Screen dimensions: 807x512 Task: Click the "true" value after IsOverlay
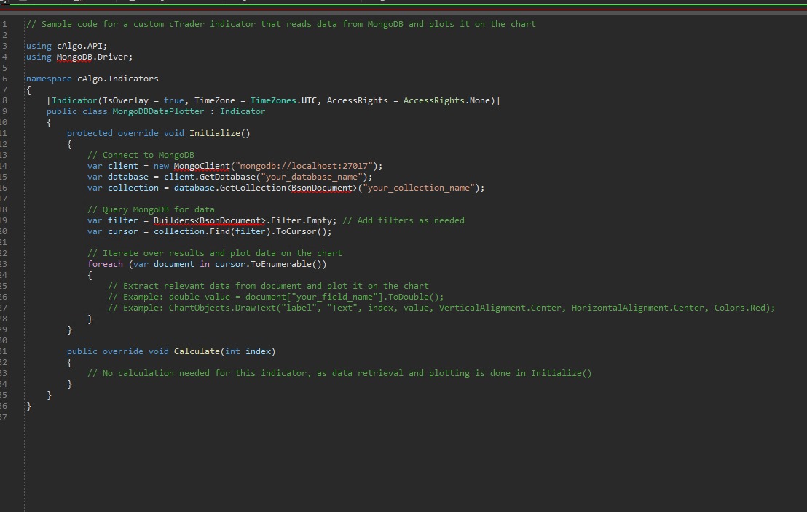point(174,100)
